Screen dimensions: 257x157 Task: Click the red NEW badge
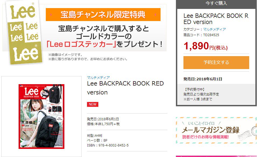point(93,104)
